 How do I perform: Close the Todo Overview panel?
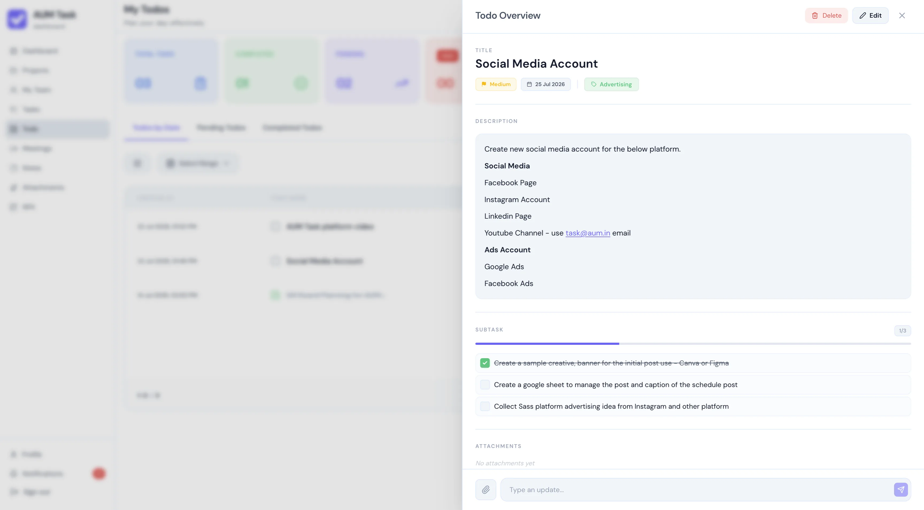(x=902, y=16)
